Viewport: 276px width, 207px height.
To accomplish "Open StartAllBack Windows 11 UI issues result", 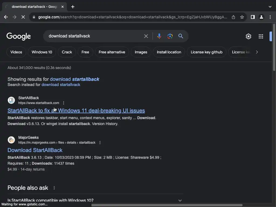I will (x=76, y=111).
